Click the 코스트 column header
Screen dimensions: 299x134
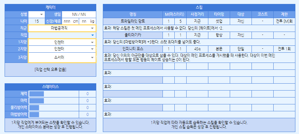click(x=263, y=15)
